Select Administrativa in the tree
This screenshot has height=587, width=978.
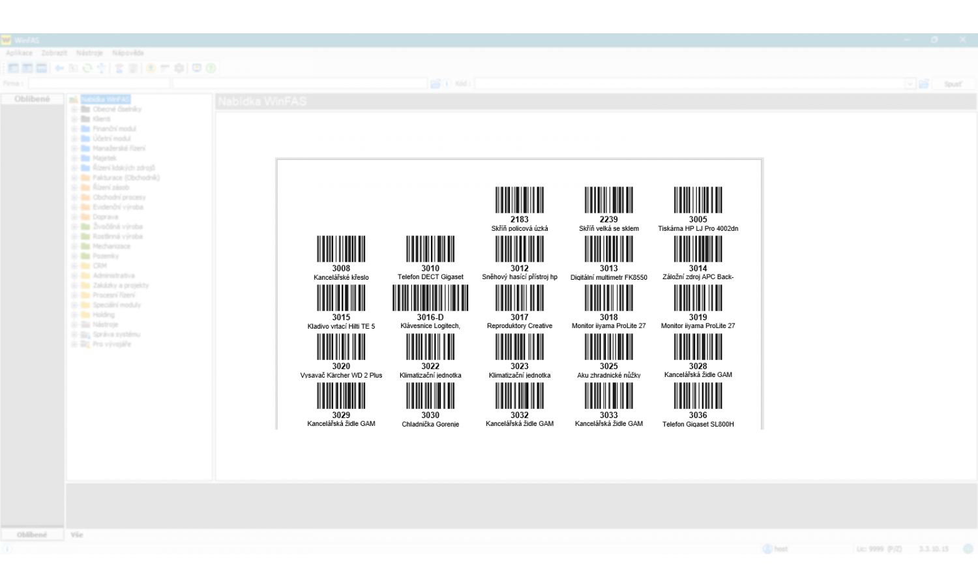(113, 275)
